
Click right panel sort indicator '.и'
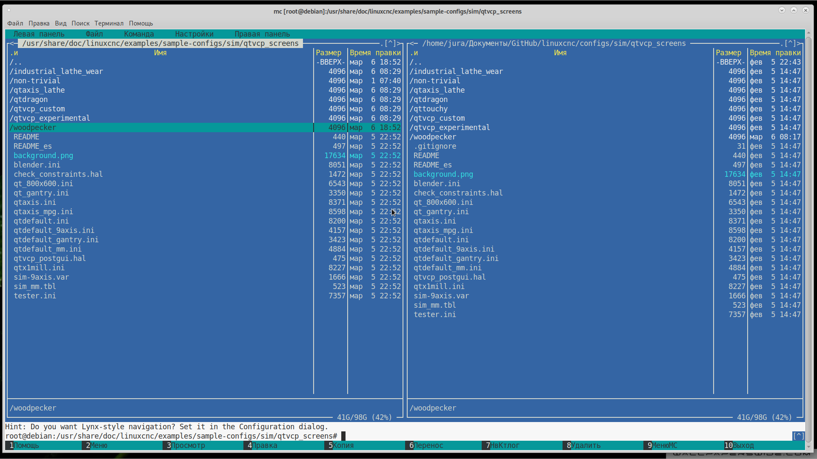[x=414, y=53]
